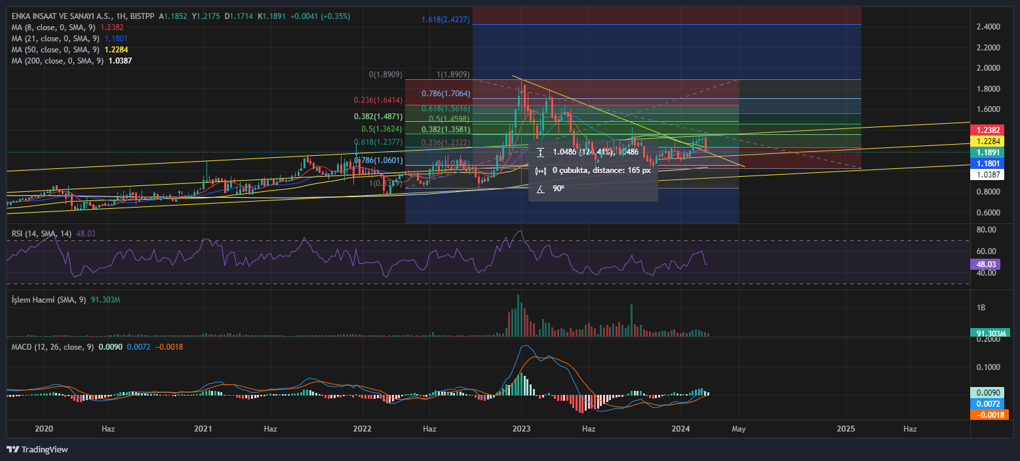Click the 90º angle value in tooltip
Screen dimensions: 1020x461
pyautogui.click(x=559, y=189)
